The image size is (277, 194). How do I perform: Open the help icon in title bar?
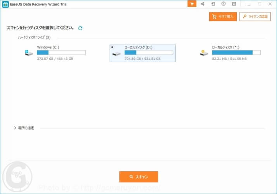pyautogui.click(x=223, y=4)
